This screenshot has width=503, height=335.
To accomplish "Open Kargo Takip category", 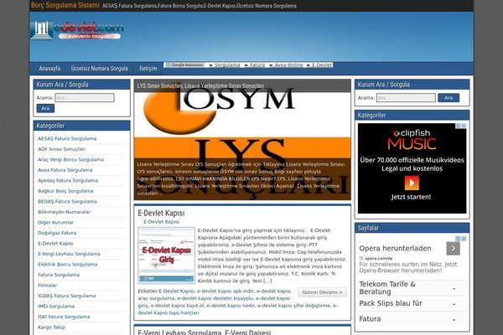I will click(51, 327).
